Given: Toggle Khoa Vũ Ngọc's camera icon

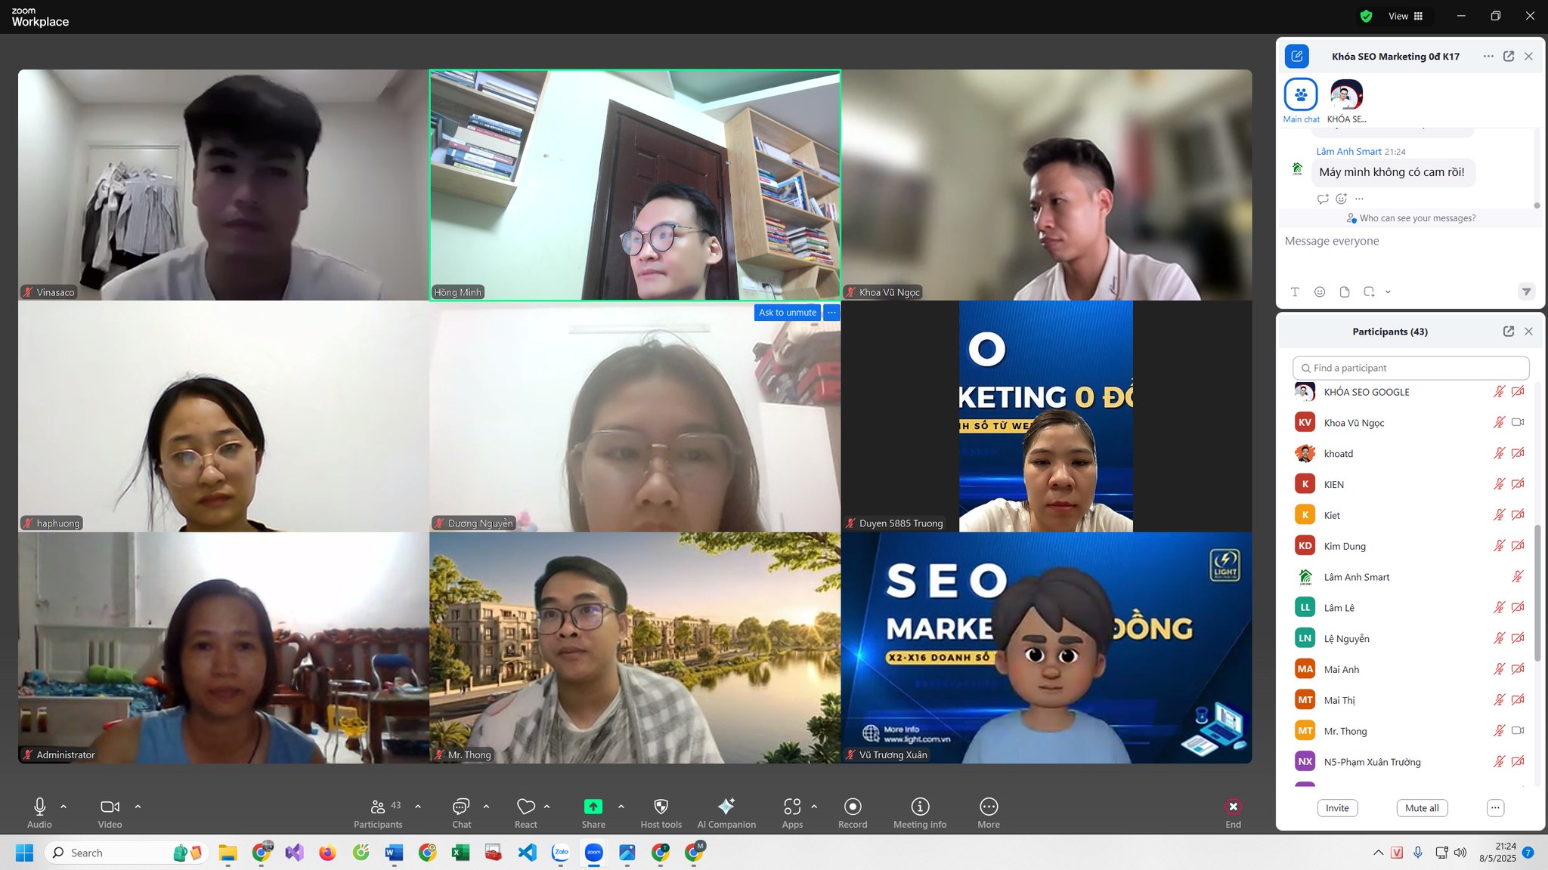Looking at the screenshot, I should click(1517, 422).
